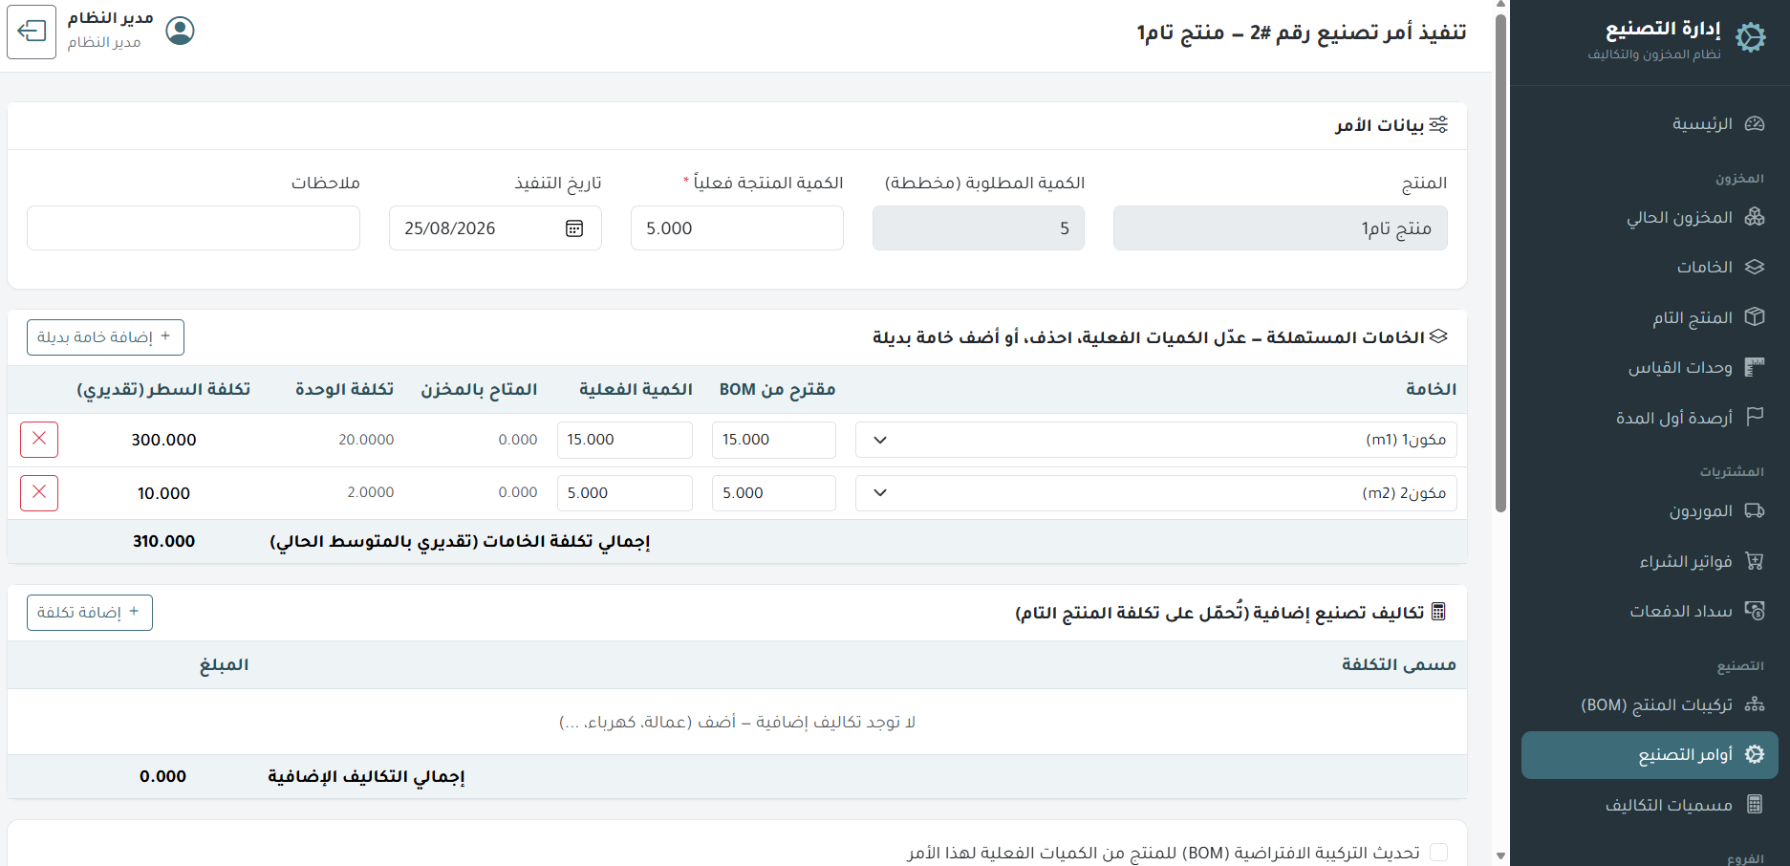
Task: Click unit cost value 20.0000
Action: [x=366, y=440]
